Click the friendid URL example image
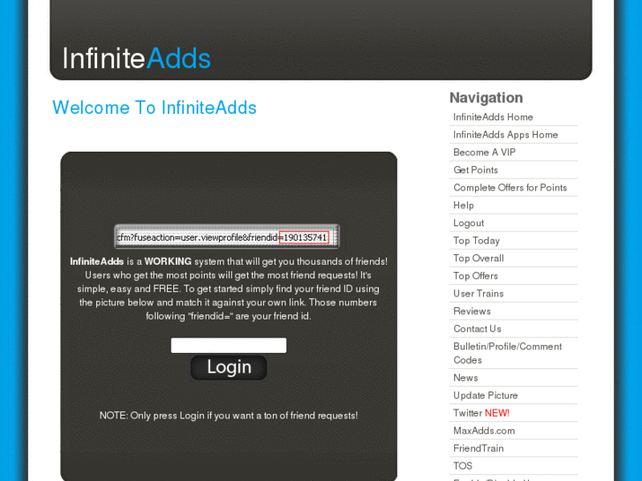642x481 pixels. click(227, 237)
